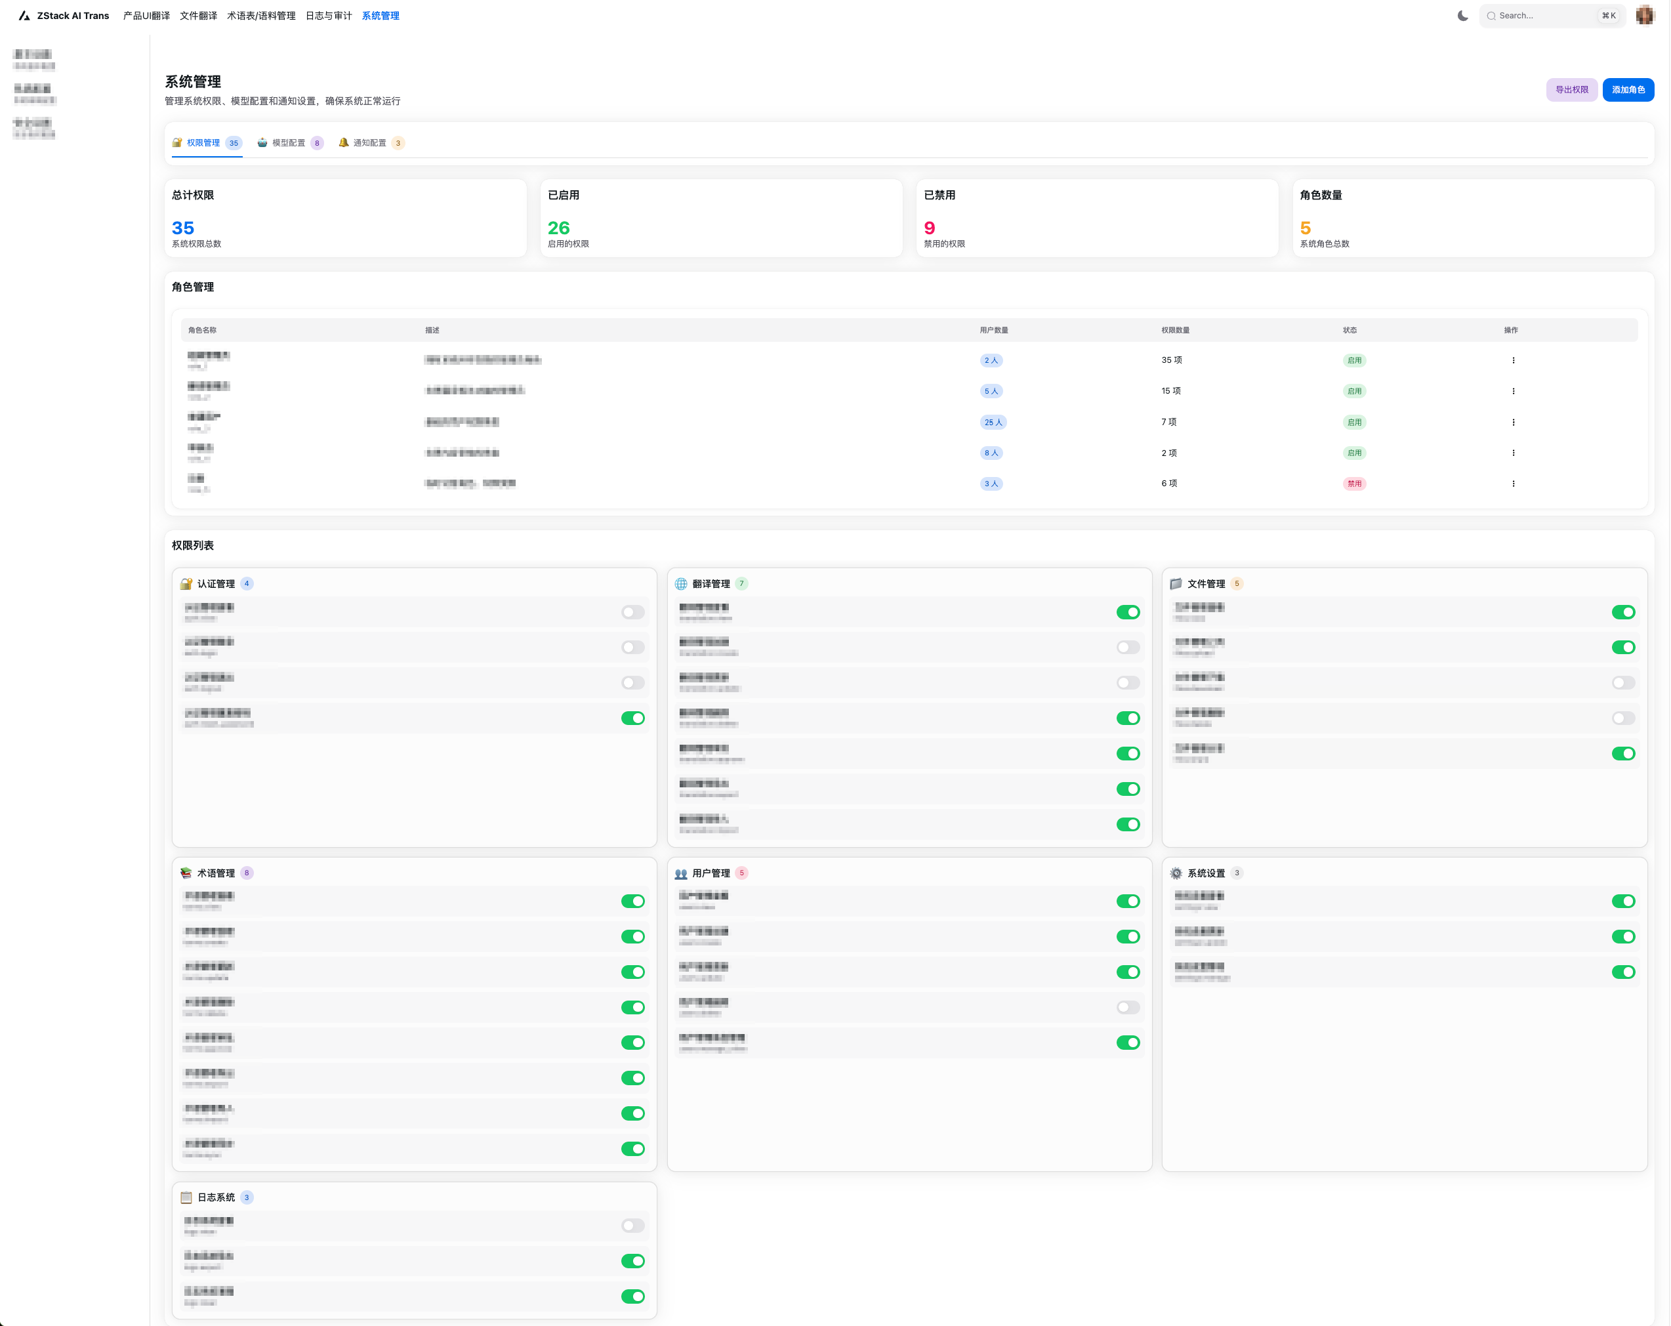
Task: Turn off the only enabled switch in 认证管理
Action: 632,718
